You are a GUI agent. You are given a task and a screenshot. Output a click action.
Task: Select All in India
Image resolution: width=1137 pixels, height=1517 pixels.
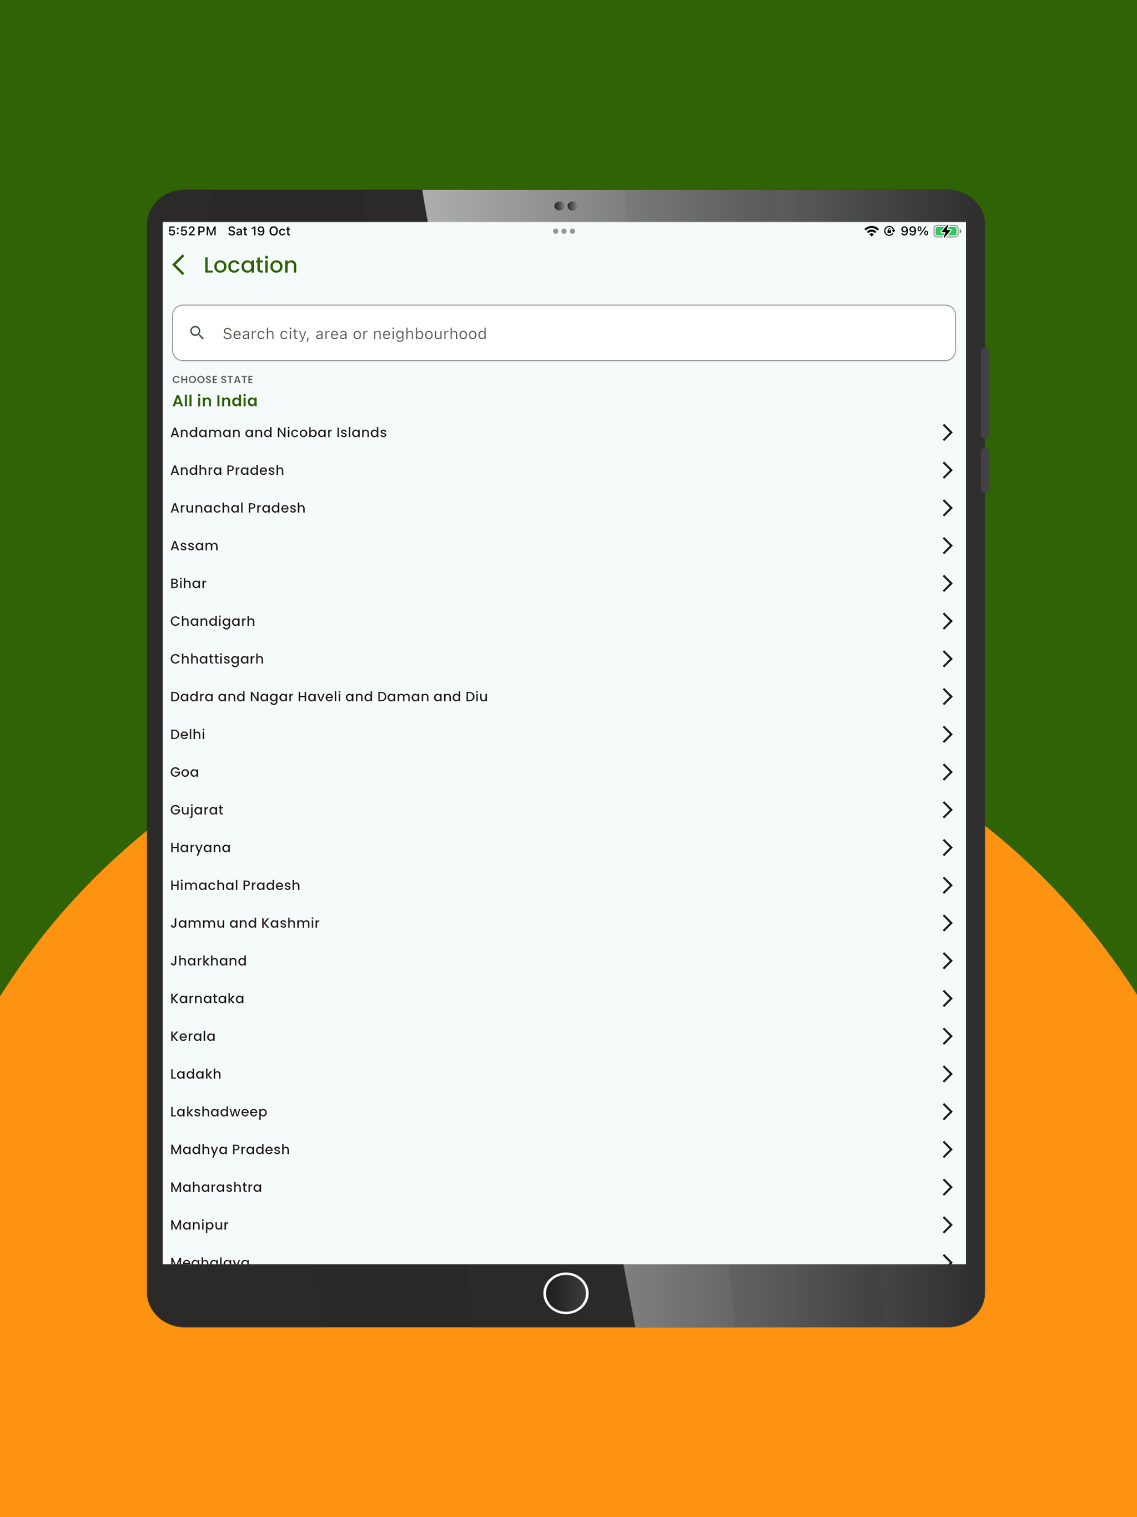(215, 400)
